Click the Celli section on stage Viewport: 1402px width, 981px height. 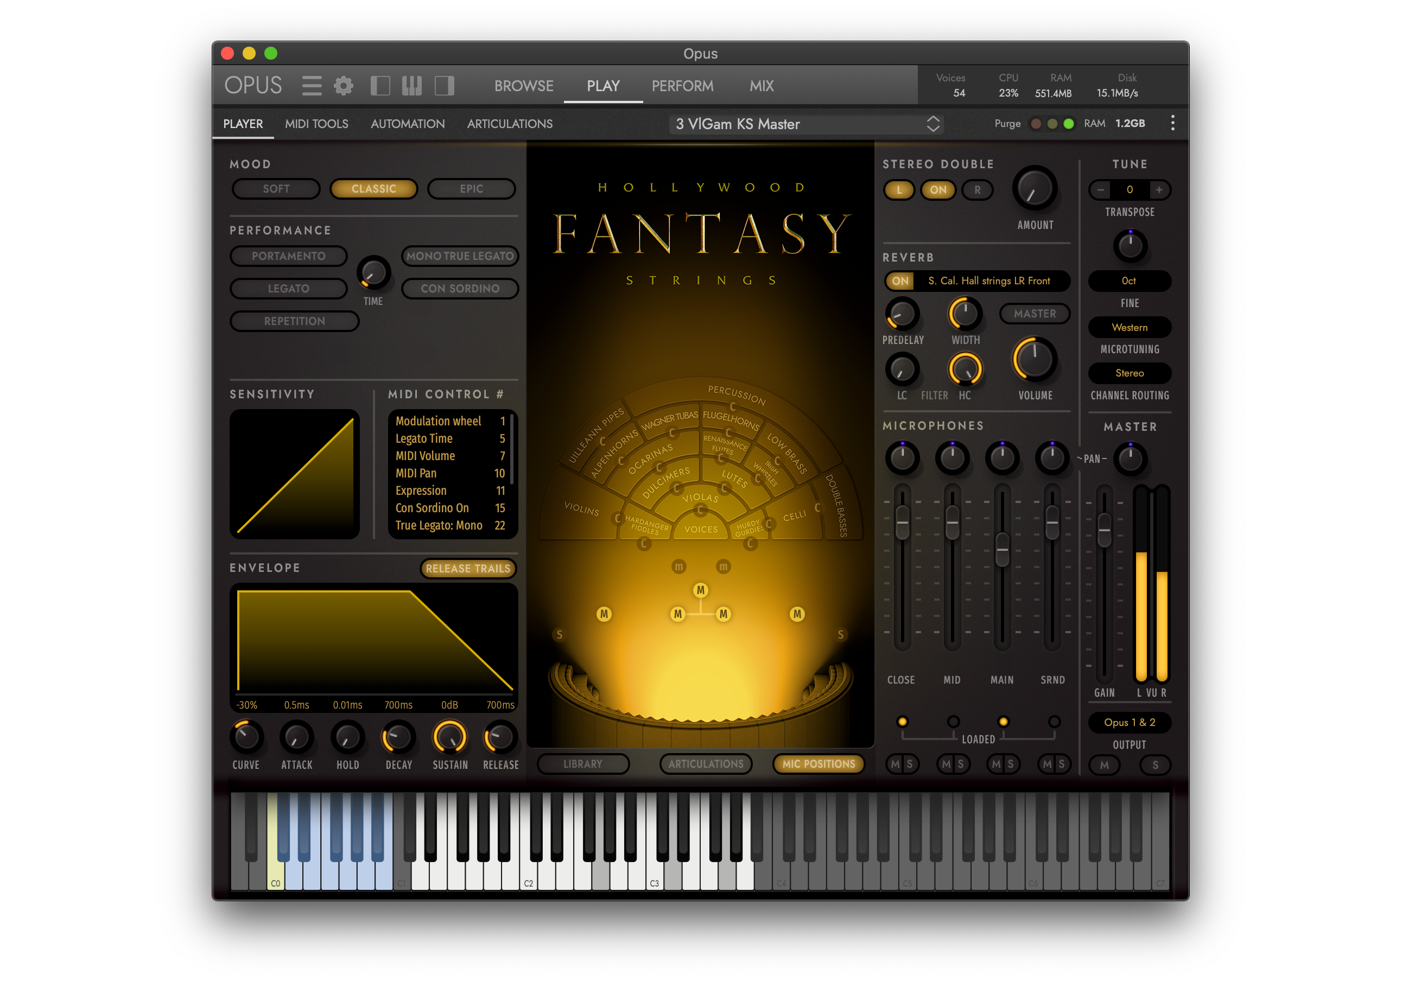795,517
